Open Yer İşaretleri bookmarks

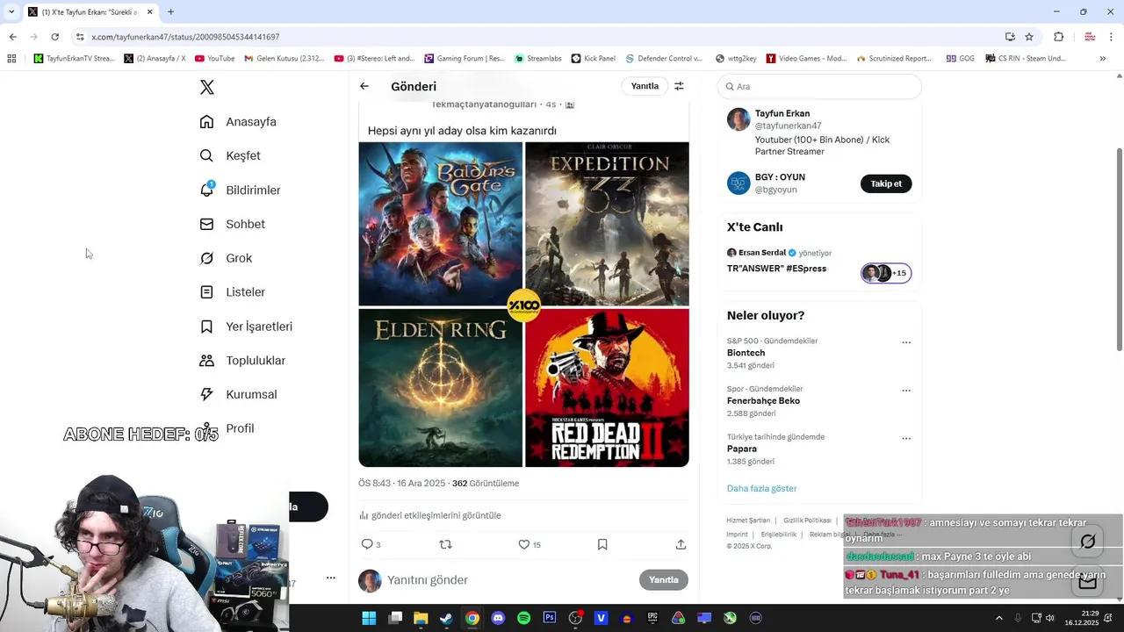click(246, 327)
